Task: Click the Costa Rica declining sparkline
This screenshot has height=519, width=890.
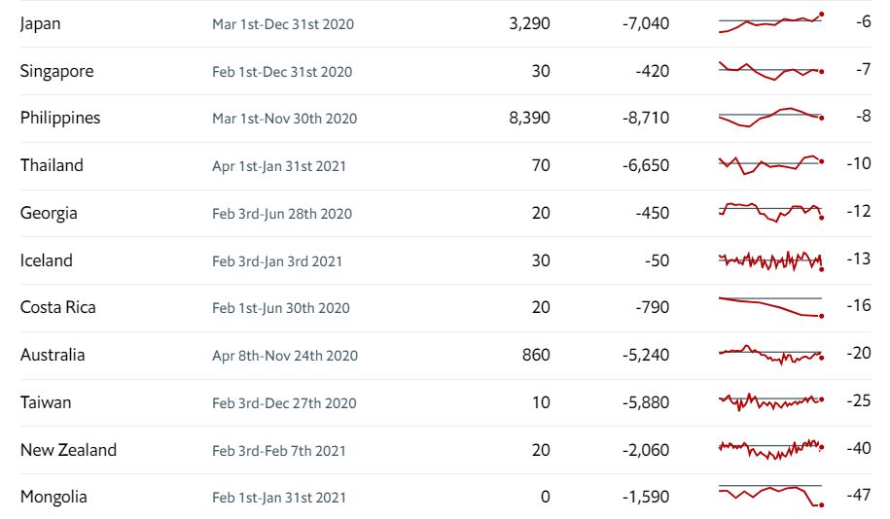Action: (x=770, y=307)
